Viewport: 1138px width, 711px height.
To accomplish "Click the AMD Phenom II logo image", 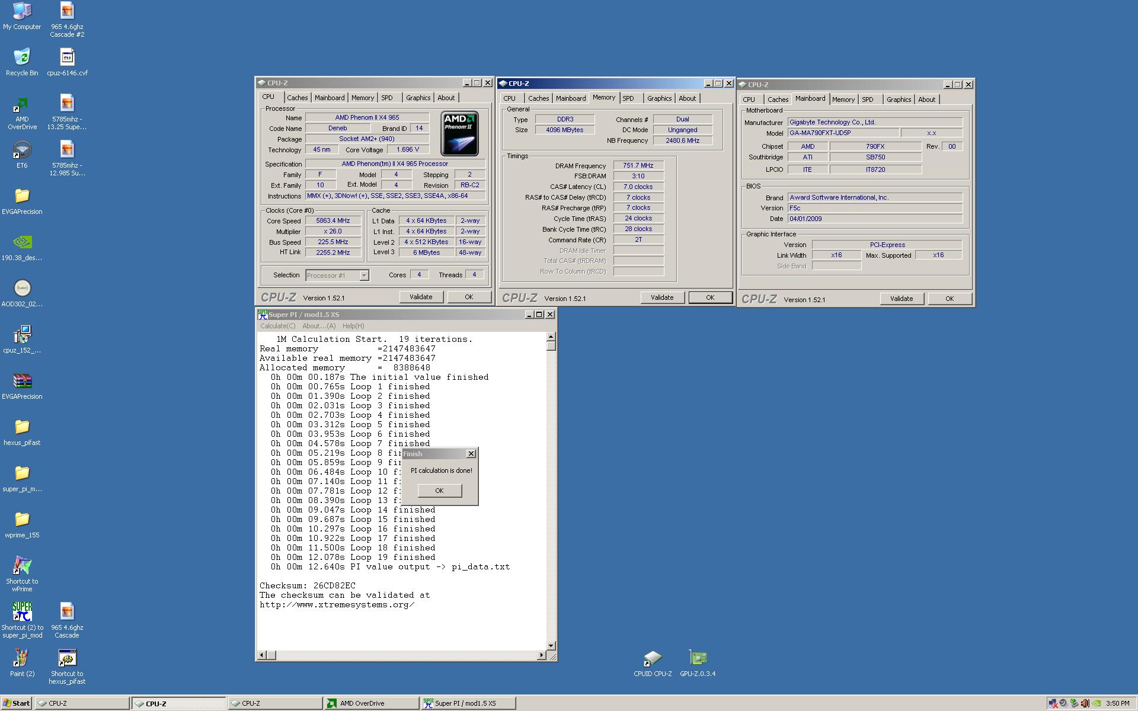I will (459, 134).
